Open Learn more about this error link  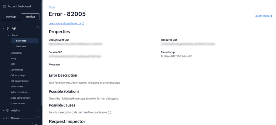(x=65, y=24)
